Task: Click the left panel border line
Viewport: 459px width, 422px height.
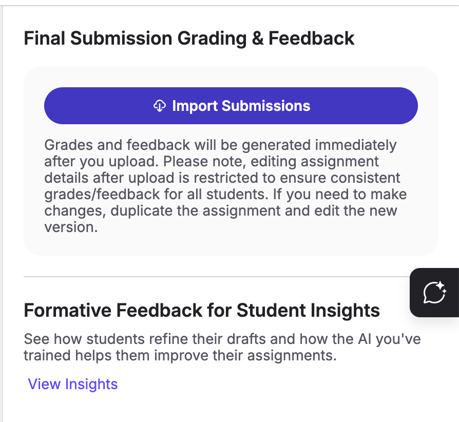Action: [2, 214]
